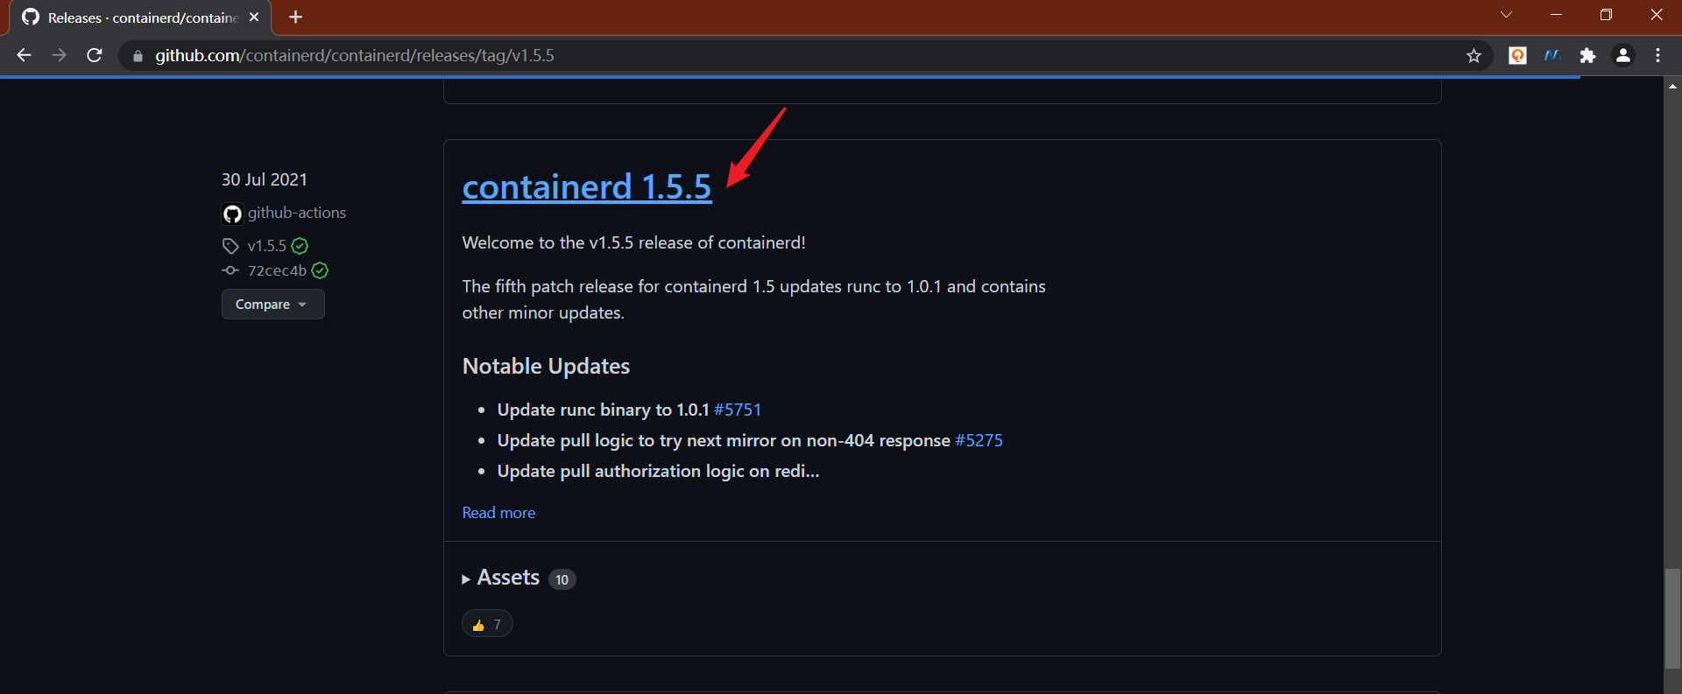1682x694 pixels.
Task: Open commit 72cec4b
Action: click(x=277, y=270)
